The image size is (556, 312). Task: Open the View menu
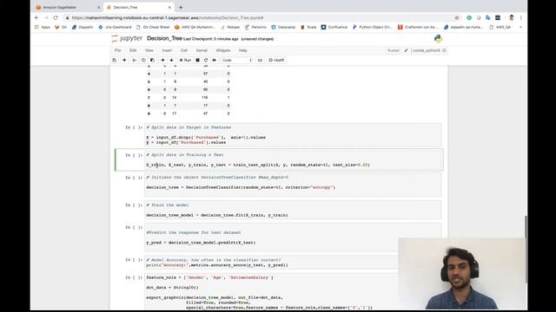149,50
